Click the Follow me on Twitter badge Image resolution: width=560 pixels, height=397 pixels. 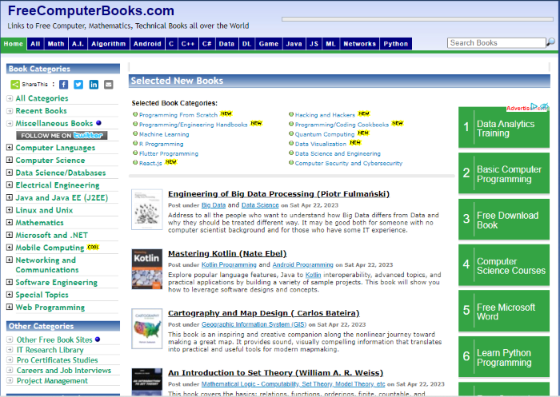pos(62,136)
